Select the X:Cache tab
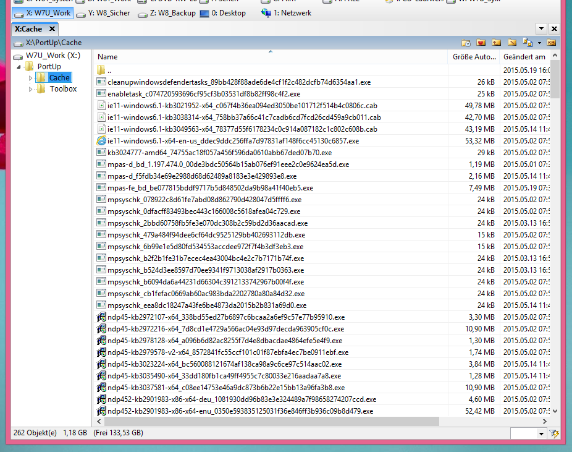Screen dimensions: 572x452 click(x=28, y=29)
